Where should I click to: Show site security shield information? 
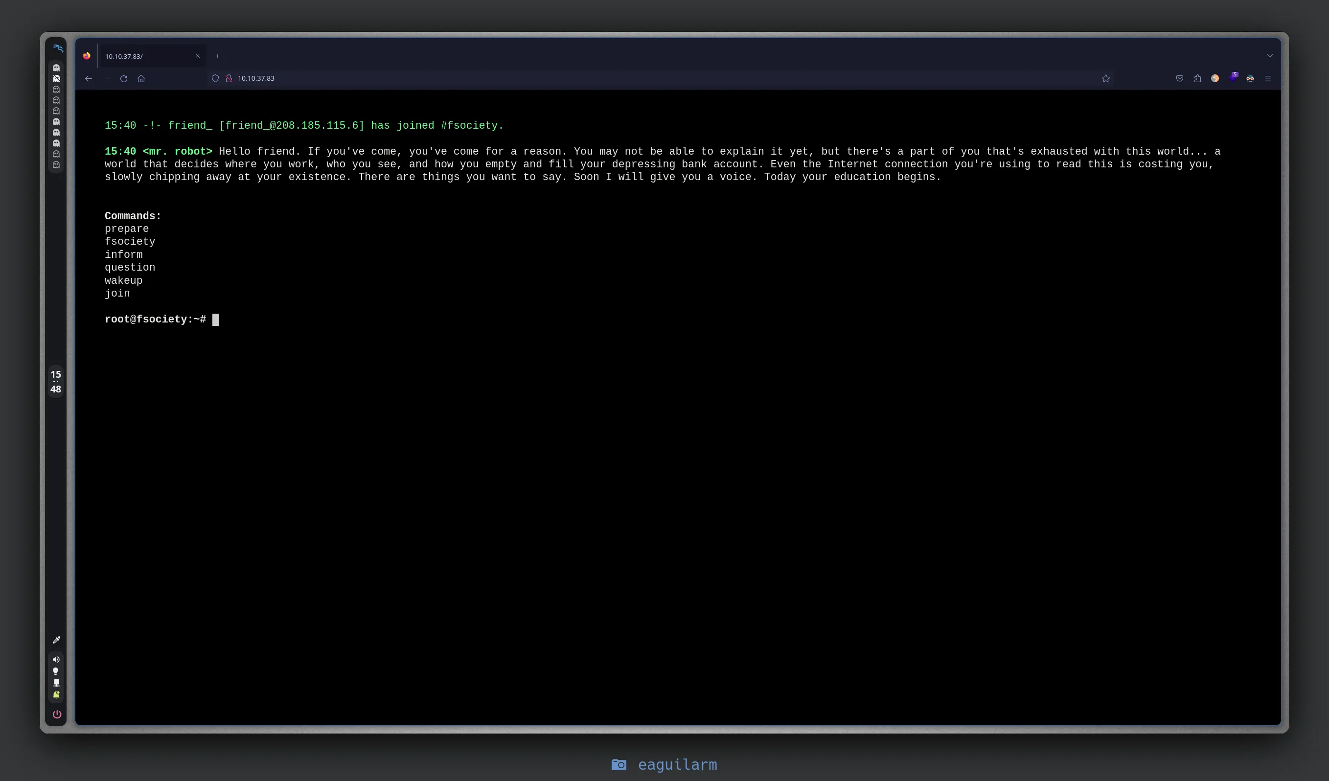pyautogui.click(x=215, y=79)
